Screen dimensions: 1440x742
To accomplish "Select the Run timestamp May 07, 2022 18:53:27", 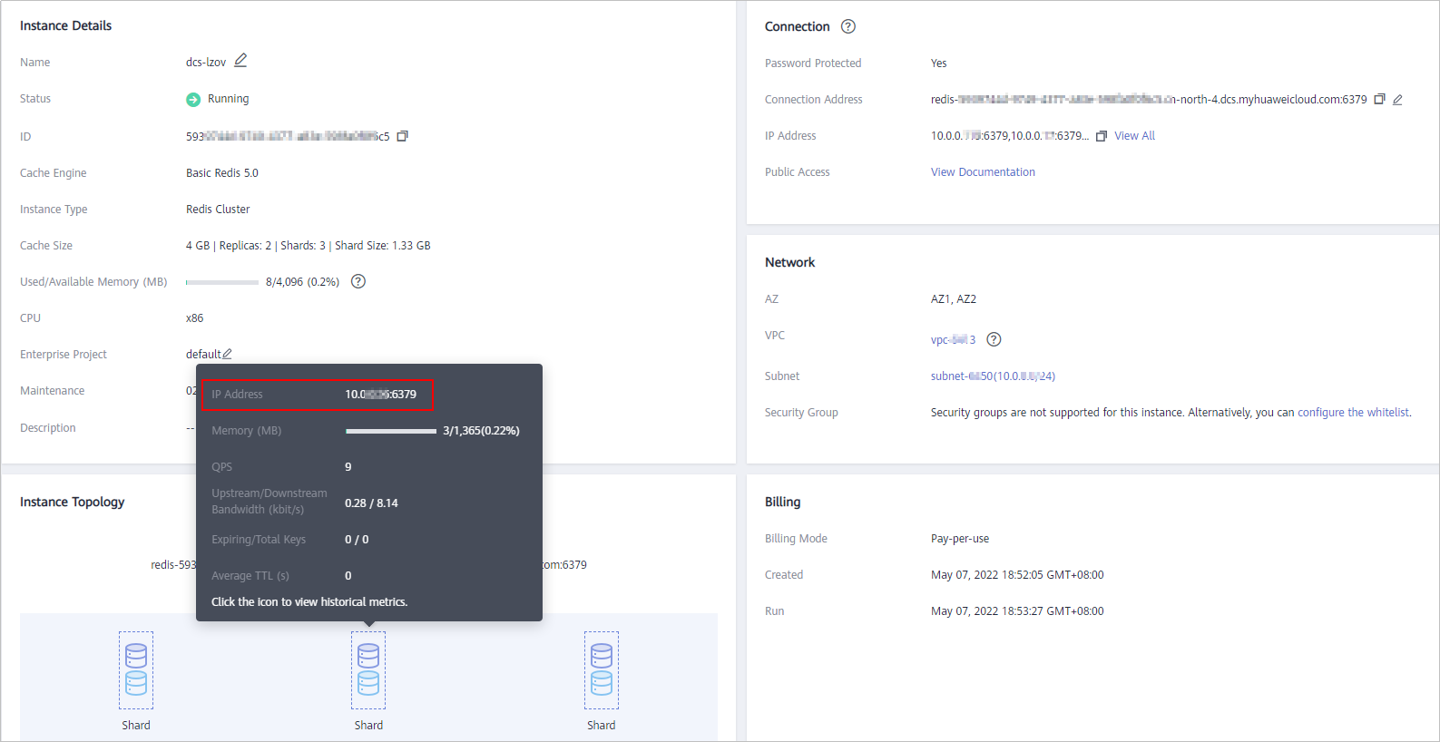I will click(x=1017, y=611).
